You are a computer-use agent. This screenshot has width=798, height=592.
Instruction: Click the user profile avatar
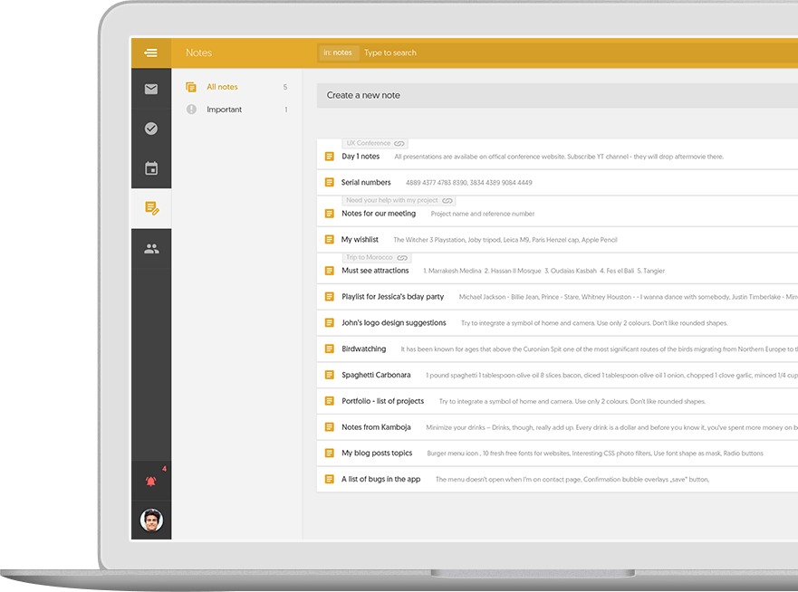151,520
